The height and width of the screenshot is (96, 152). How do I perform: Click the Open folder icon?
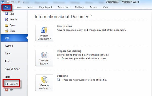7,25
